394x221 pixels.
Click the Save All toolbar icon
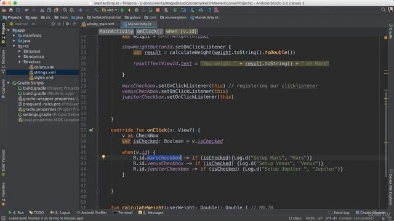11,10
